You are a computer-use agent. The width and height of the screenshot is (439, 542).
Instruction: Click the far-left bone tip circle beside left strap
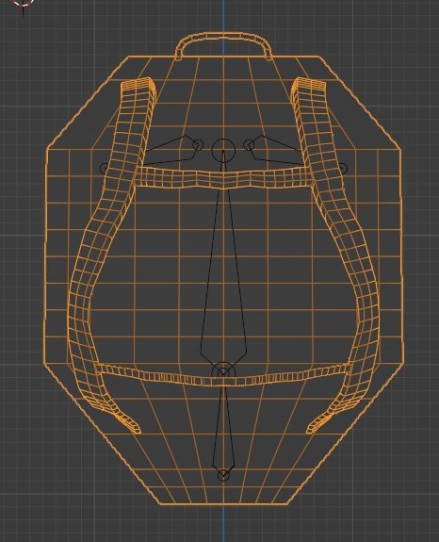104,169
